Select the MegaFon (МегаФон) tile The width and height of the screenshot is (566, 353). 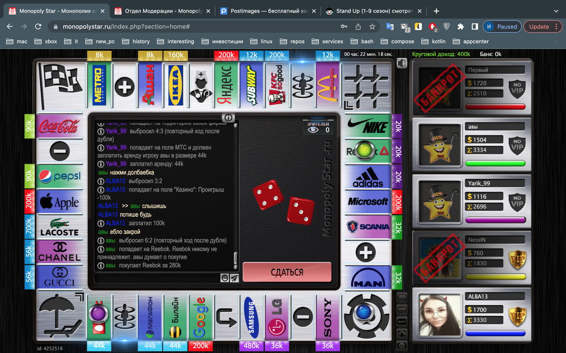pyautogui.click(x=150, y=317)
